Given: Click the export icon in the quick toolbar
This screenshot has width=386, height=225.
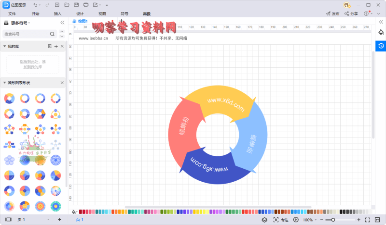Looking at the screenshot, I should (96, 5).
